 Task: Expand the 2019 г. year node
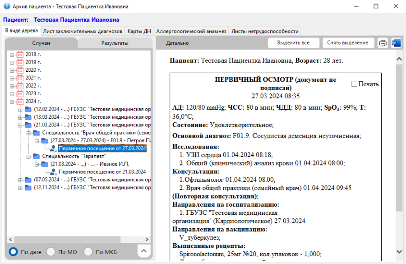12,62
